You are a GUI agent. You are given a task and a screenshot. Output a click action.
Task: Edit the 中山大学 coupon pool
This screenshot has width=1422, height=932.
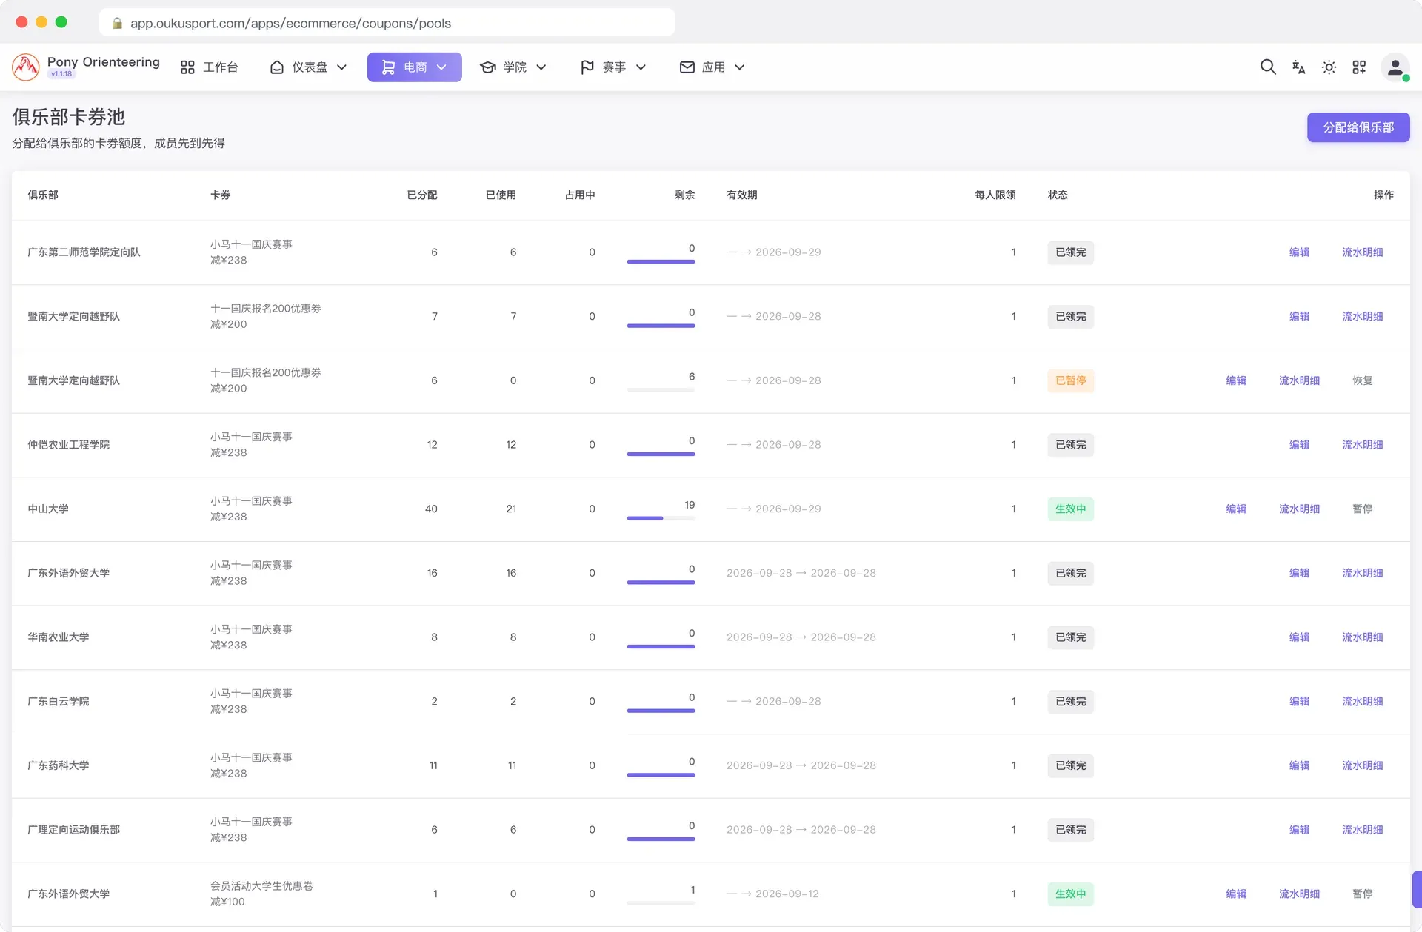point(1236,509)
